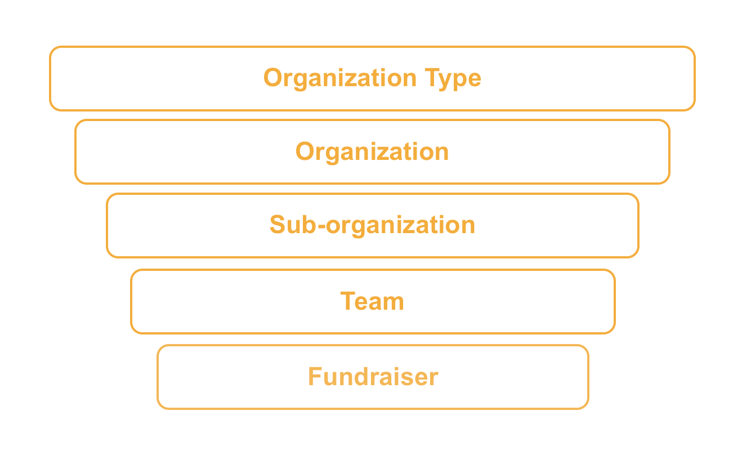Click the 'Sub-organization' label text
Image resolution: width=751 pixels, height=464 pixels.
point(372,225)
